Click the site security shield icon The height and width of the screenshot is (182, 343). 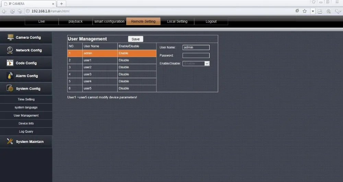point(28,11)
